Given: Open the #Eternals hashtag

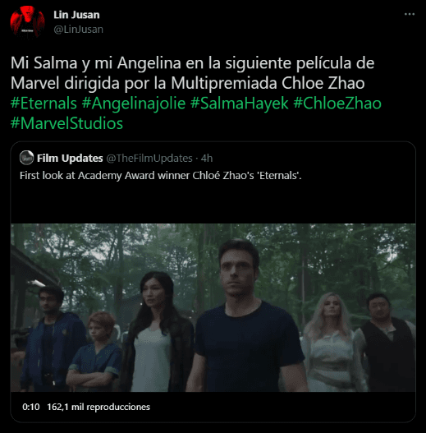Looking at the screenshot, I should pos(44,104).
